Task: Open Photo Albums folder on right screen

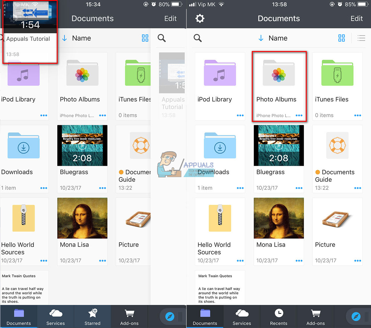Action: tap(278, 86)
